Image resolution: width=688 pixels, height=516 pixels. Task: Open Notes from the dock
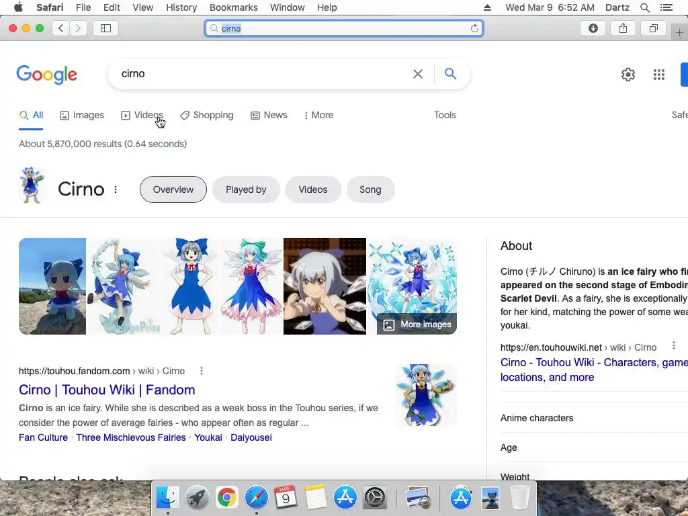pos(315,498)
